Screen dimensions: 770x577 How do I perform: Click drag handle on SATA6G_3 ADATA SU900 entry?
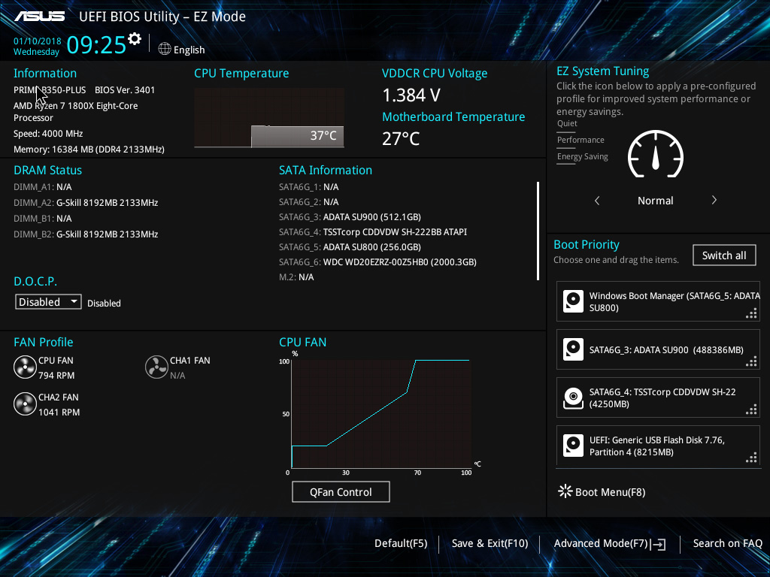(751, 361)
